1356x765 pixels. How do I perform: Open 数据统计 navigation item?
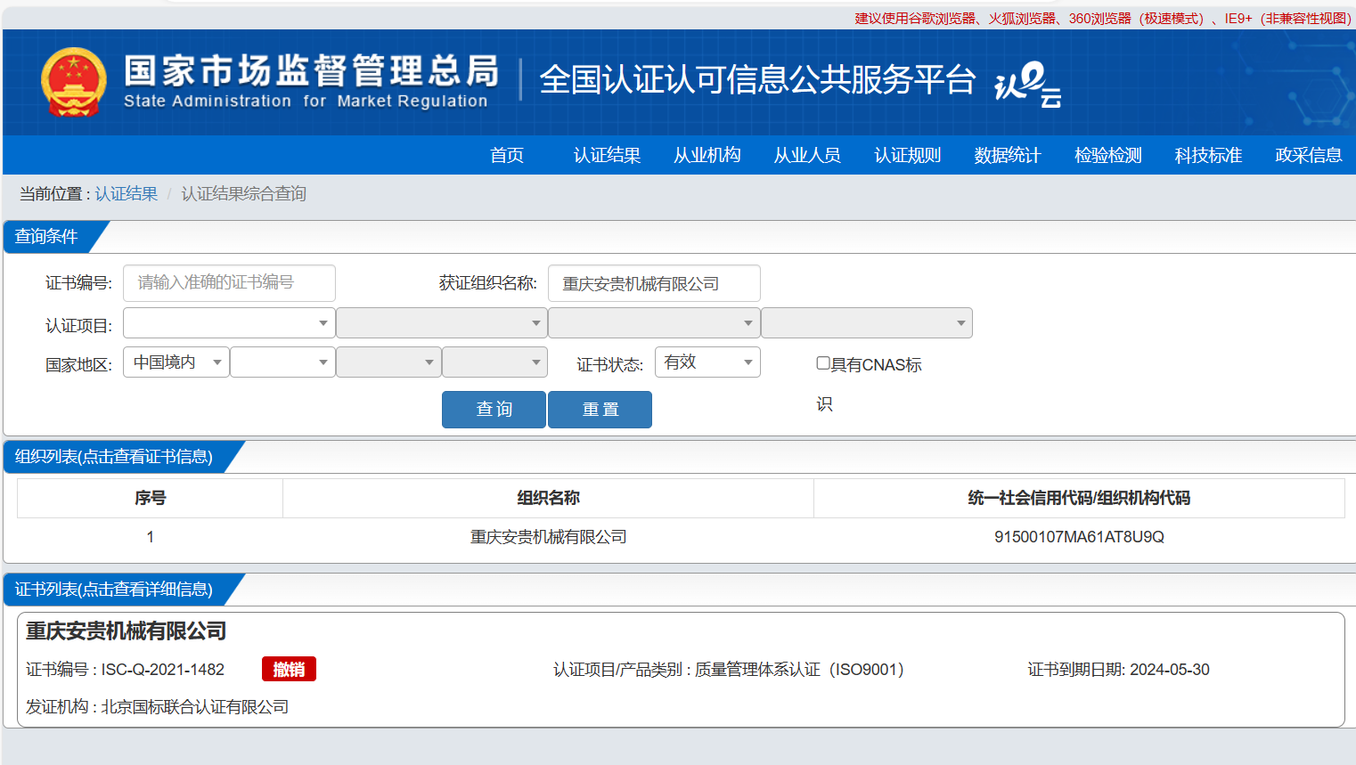pyautogui.click(x=1008, y=155)
